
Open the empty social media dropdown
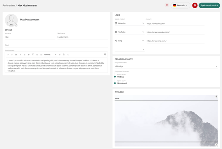click(x=130, y=49)
